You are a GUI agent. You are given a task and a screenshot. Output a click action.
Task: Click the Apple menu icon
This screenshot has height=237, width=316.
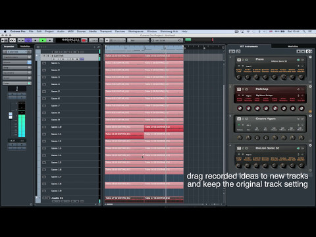[x=5, y=32]
